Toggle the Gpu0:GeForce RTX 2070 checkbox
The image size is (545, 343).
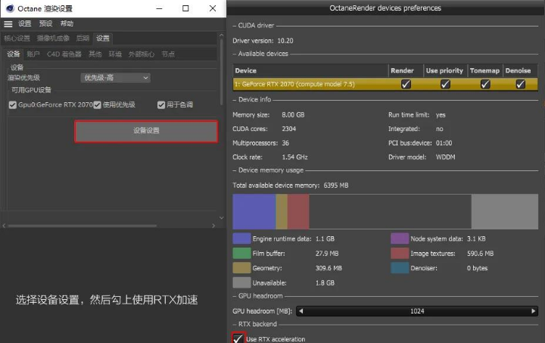(x=13, y=105)
